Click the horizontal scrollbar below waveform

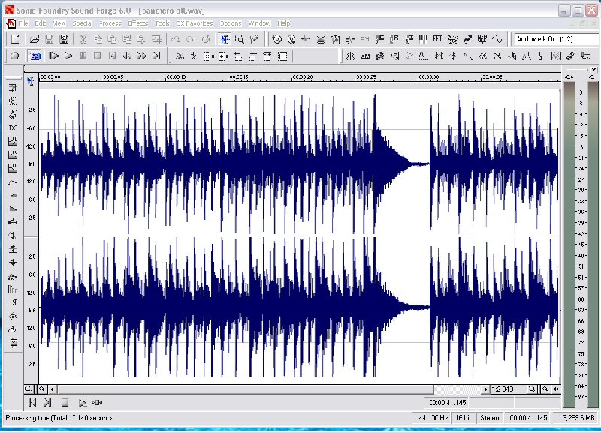(263, 389)
